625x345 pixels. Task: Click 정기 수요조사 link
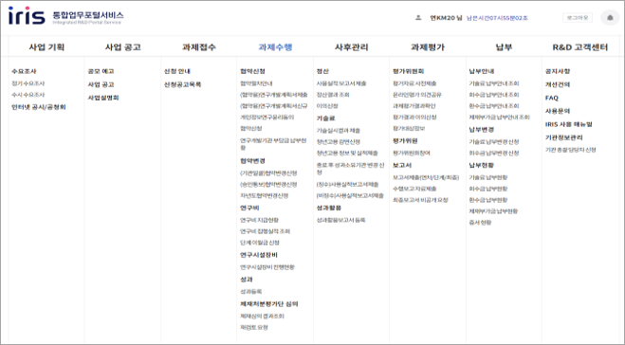[x=28, y=83]
